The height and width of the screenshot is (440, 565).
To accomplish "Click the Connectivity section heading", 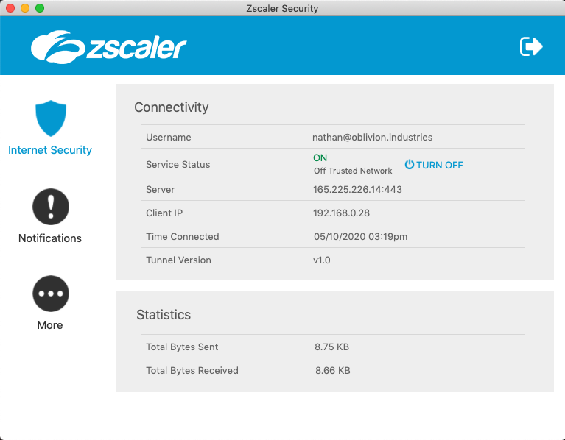I will [x=172, y=107].
